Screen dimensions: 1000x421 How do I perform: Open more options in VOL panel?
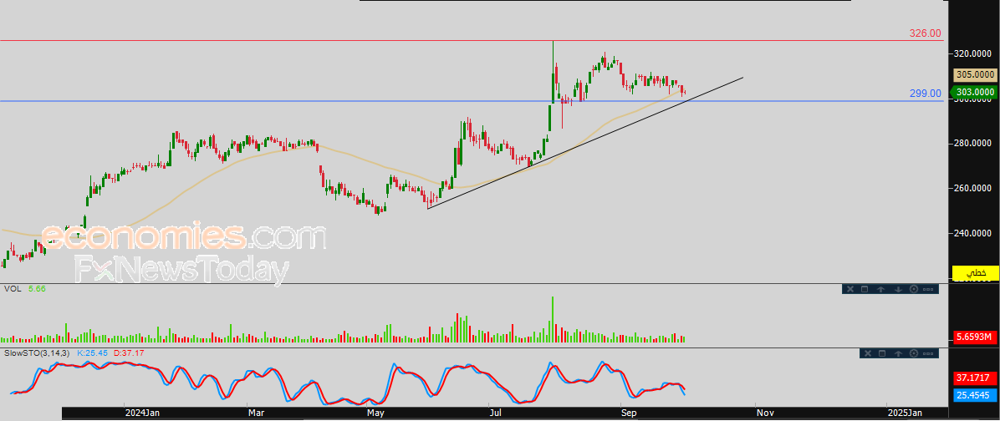point(928,289)
